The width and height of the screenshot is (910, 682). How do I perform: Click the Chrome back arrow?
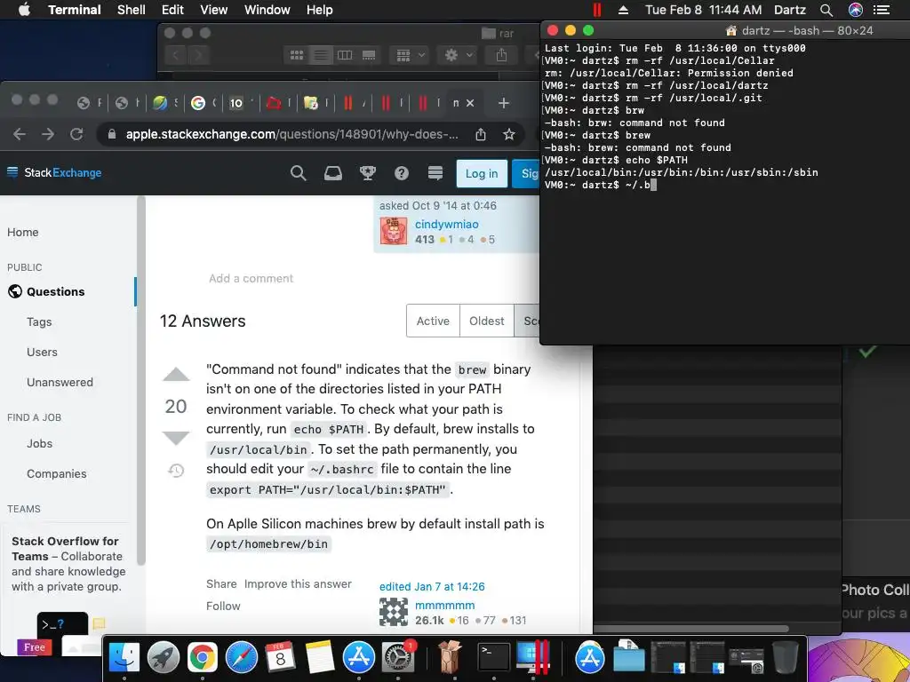[x=20, y=135]
